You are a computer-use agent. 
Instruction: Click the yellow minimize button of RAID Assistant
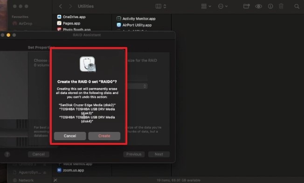pos(8,35)
